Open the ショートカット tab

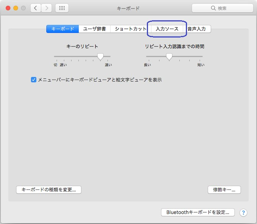130,29
